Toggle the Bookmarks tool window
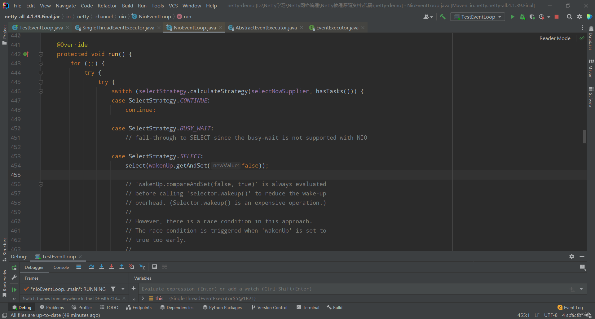Image resolution: width=595 pixels, height=319 pixels. (4, 284)
